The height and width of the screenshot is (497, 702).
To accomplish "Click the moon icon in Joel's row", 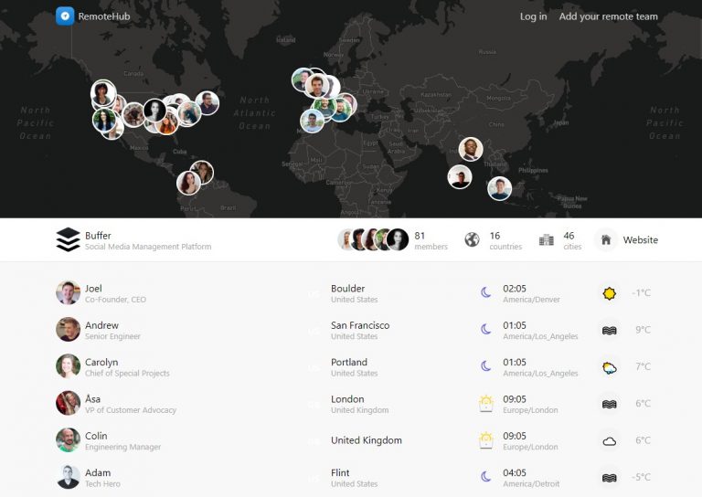I will coord(485,292).
